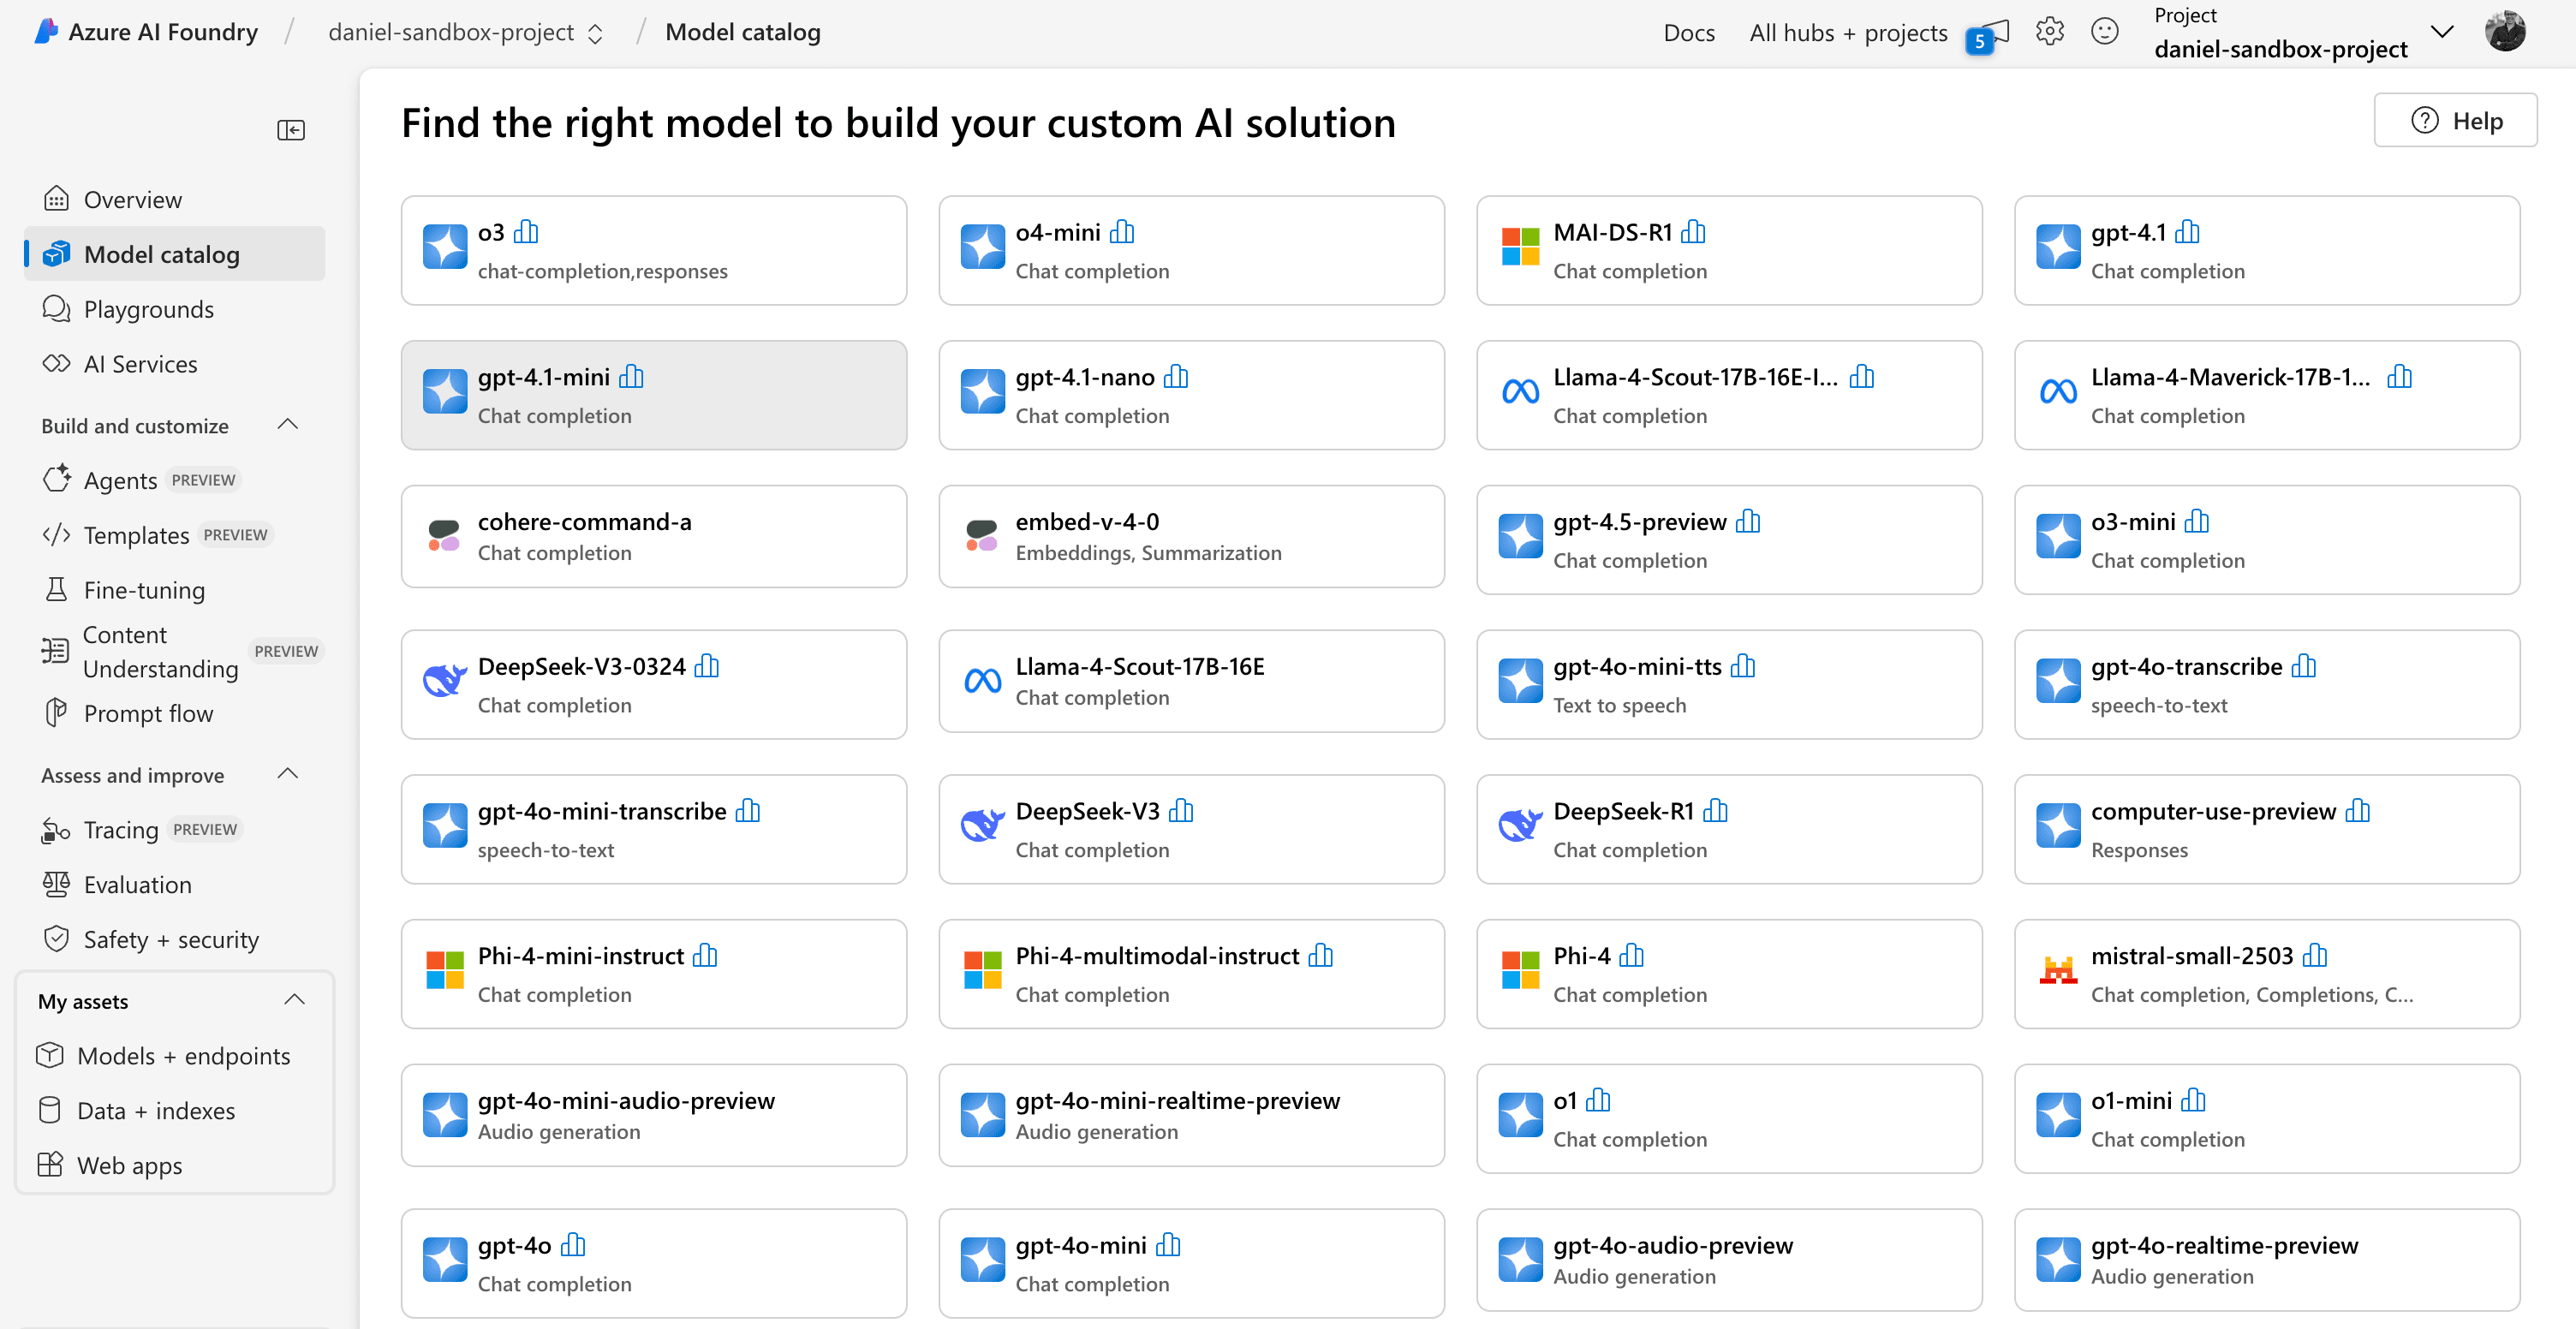Open the cohere-command-a model card
Viewport: 2576px width, 1329px height.
(654, 537)
